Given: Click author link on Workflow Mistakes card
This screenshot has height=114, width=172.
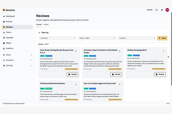Looking at the screenshot, I should [x=47, y=91].
